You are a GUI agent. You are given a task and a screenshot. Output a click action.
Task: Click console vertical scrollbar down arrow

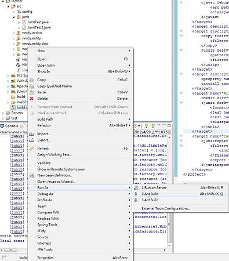169,245
